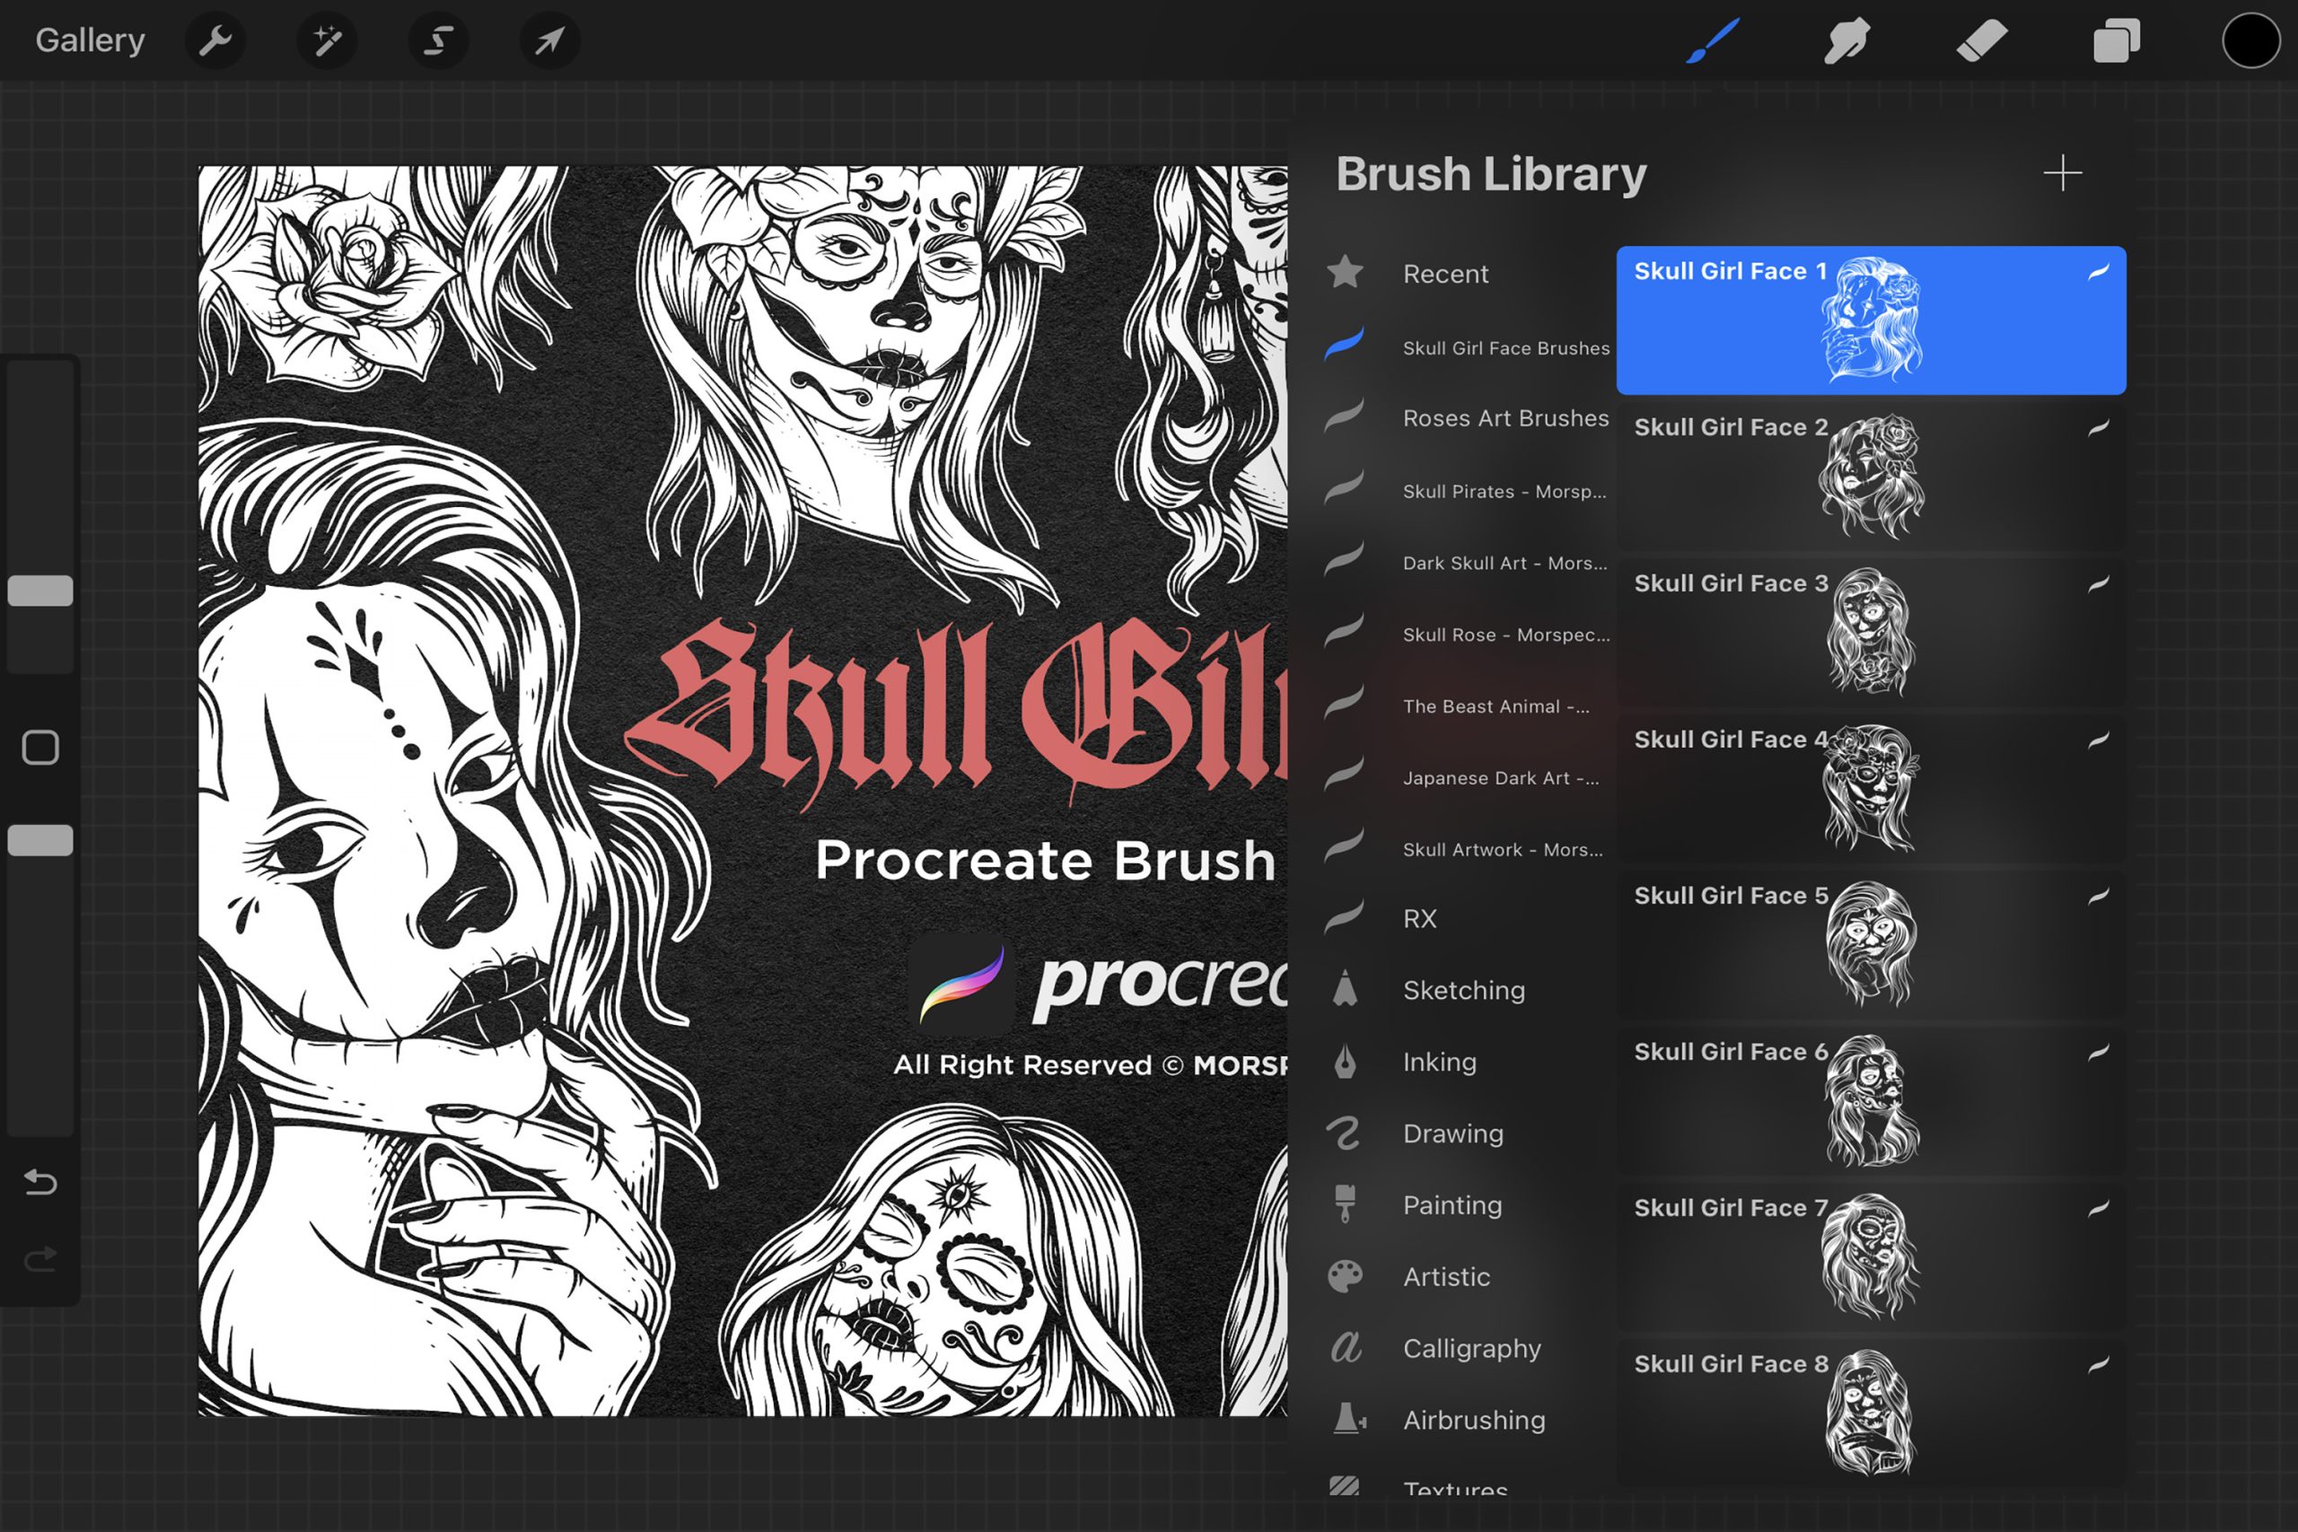Open the Skull Pirates brush set
2298x1532 pixels.
(x=1468, y=492)
